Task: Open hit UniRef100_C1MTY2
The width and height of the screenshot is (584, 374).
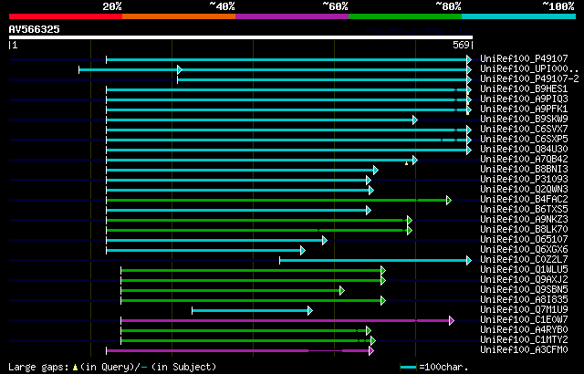Action: [x=524, y=340]
